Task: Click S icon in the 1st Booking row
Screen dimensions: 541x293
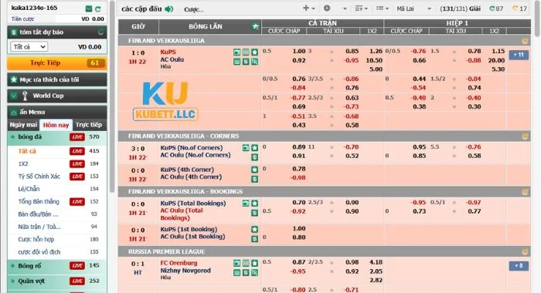Action: 254,238
